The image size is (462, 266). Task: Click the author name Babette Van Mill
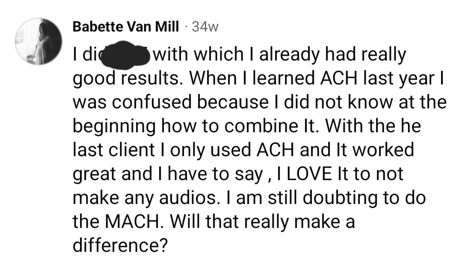tap(125, 26)
